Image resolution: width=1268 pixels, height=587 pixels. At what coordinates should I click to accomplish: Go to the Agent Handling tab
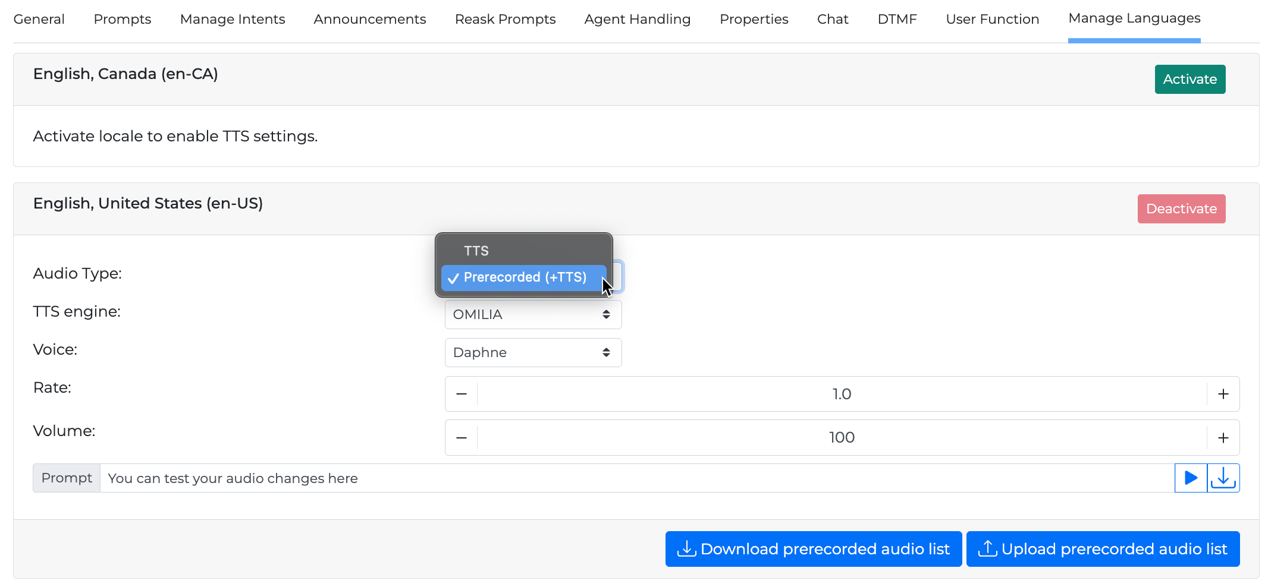(637, 19)
